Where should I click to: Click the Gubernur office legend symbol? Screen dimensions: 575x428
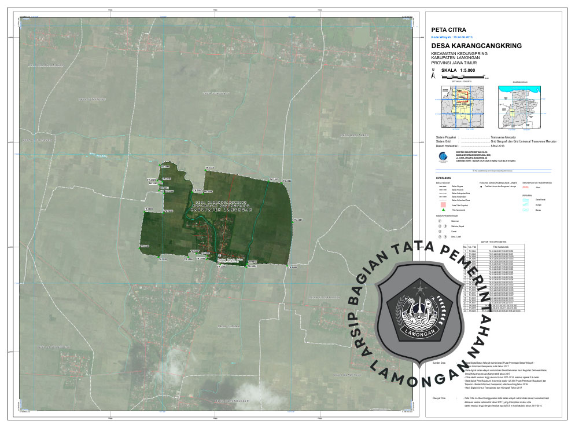(440, 221)
